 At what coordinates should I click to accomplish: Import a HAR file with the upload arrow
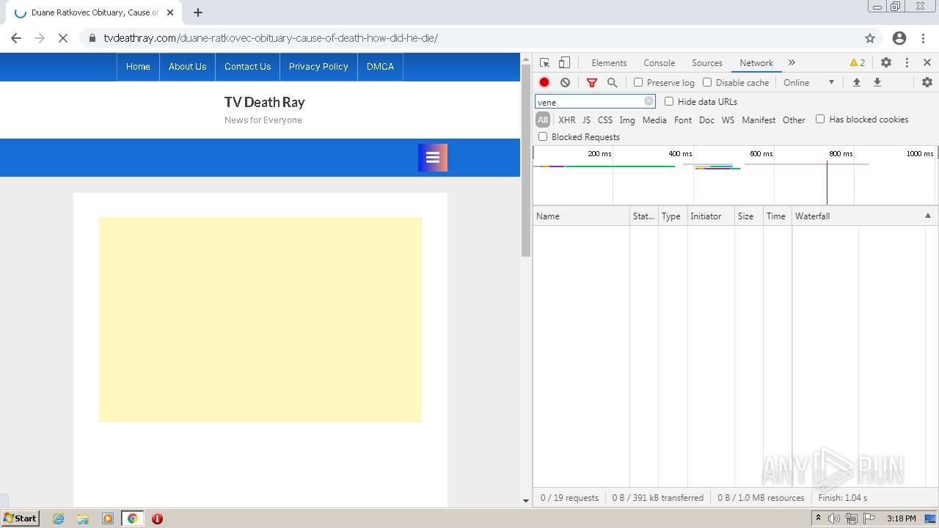(856, 83)
